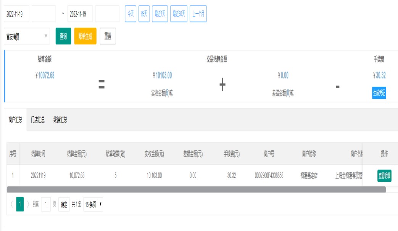Select the 最近30天 date range
398x231 pixels.
point(179,14)
